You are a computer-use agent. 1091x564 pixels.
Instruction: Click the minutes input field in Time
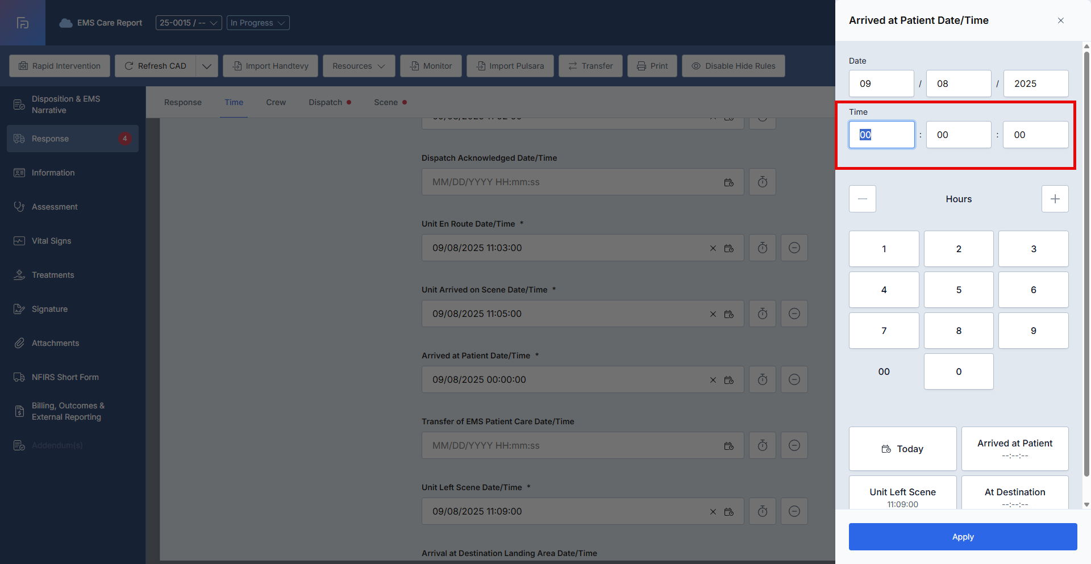(958, 135)
